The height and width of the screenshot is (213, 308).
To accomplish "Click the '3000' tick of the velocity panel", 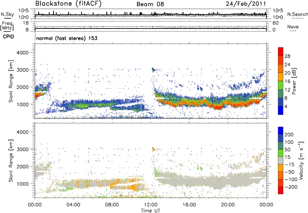I will pos(22,149).
